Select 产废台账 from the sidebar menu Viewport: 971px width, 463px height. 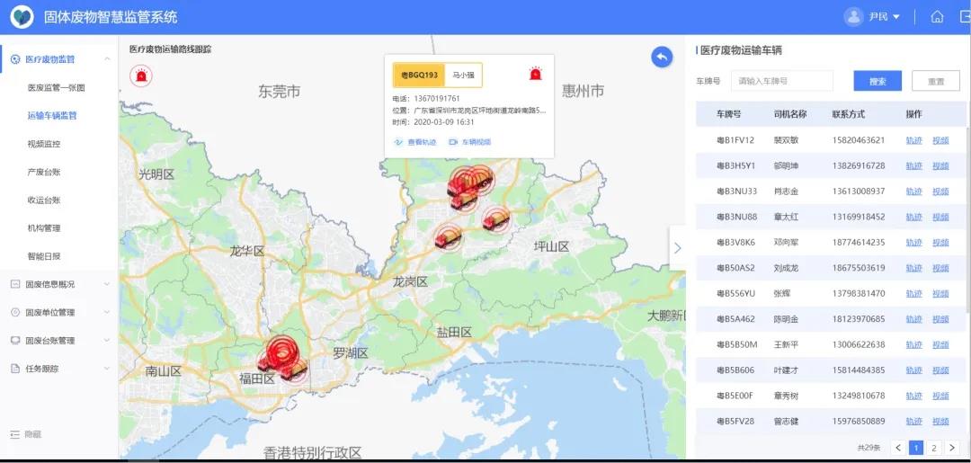point(44,172)
